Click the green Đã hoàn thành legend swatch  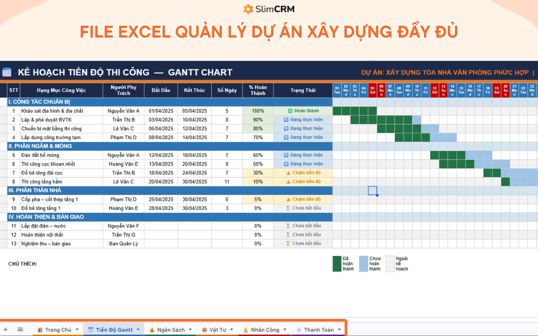tap(336, 264)
